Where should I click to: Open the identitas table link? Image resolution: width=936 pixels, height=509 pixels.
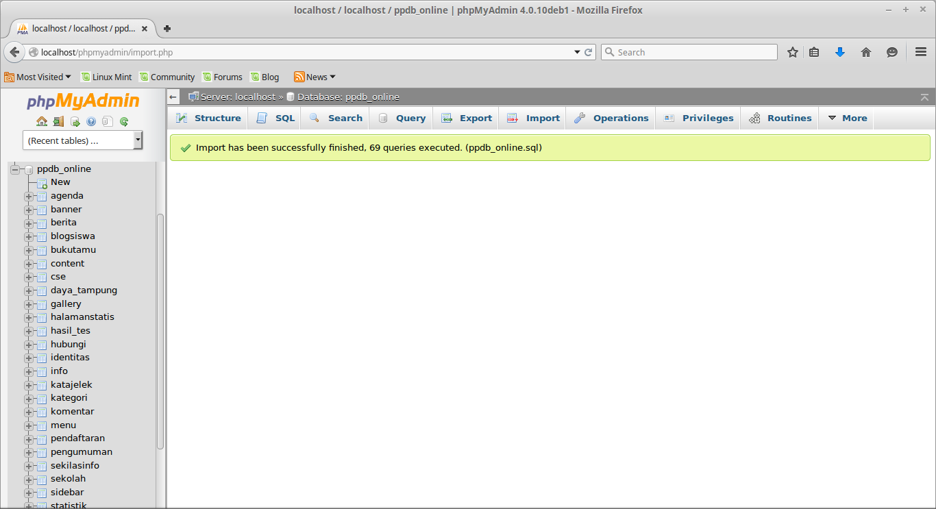coord(70,358)
